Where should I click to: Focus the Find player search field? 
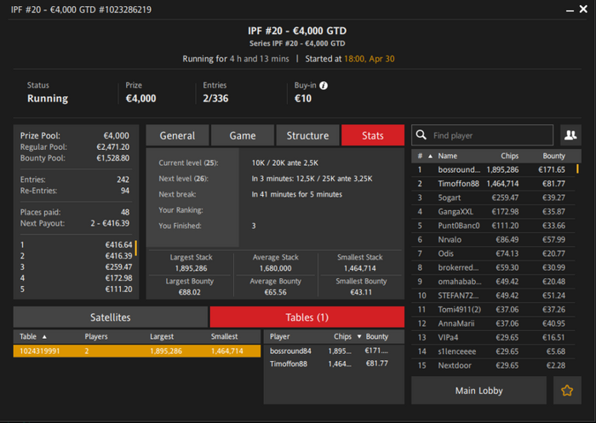[483, 135]
